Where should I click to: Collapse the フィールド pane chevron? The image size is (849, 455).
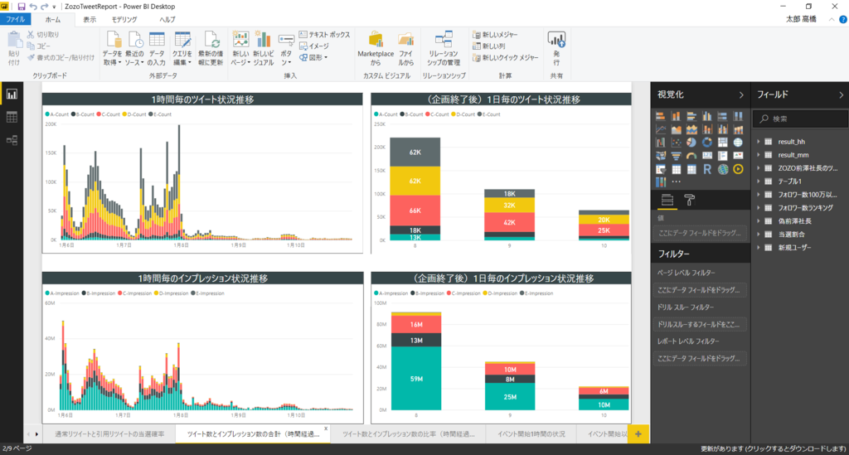(841, 94)
